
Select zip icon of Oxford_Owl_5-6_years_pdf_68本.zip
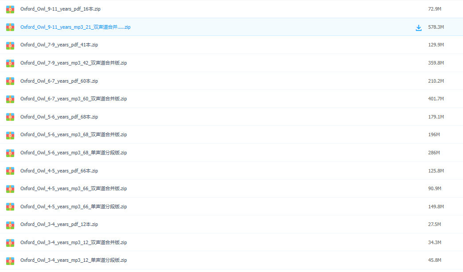coord(10,117)
